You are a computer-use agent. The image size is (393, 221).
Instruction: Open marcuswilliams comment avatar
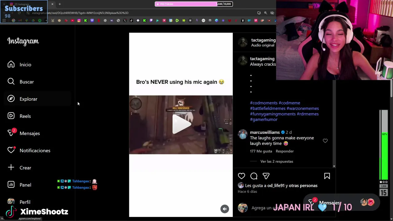243,134
